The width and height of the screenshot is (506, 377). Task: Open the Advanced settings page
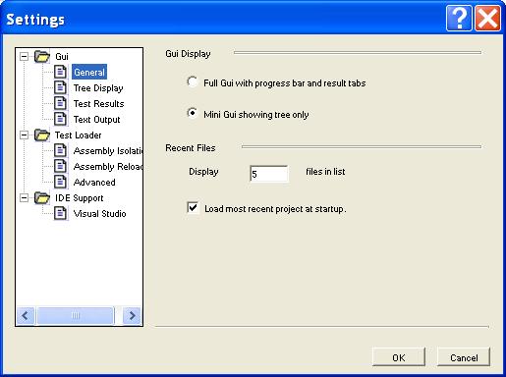coord(94,183)
